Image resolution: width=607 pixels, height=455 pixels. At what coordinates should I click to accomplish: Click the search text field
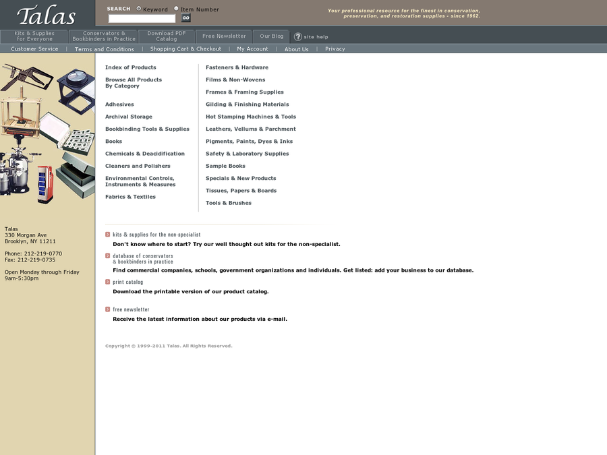pos(142,18)
